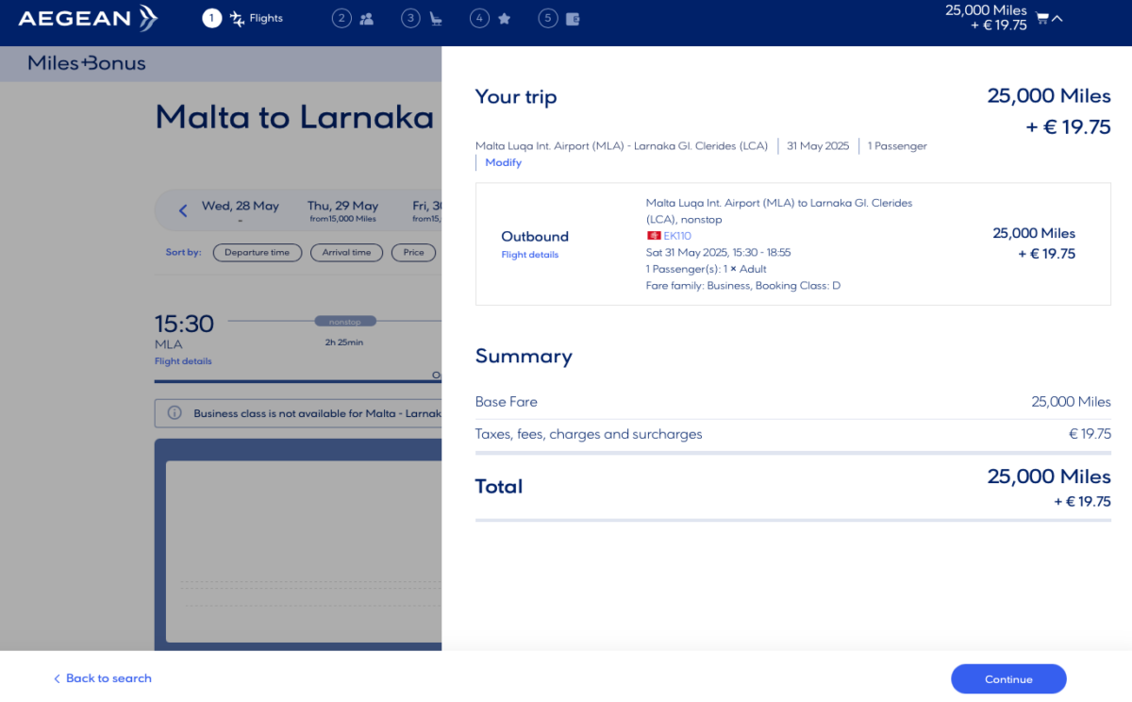
Task: Click header total 25,000 Miles + € 19.75
Action: click(986, 18)
